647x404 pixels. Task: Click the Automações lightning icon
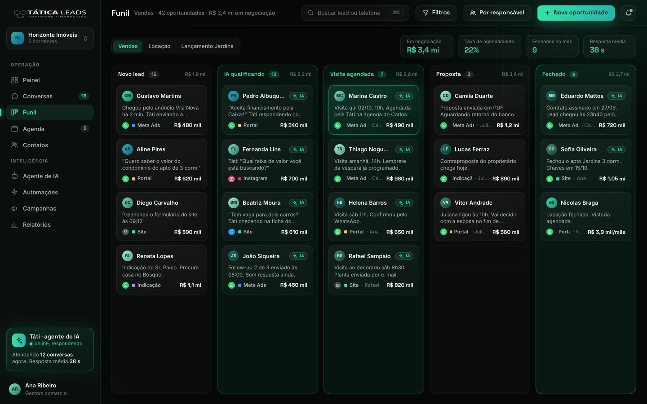[15, 192]
